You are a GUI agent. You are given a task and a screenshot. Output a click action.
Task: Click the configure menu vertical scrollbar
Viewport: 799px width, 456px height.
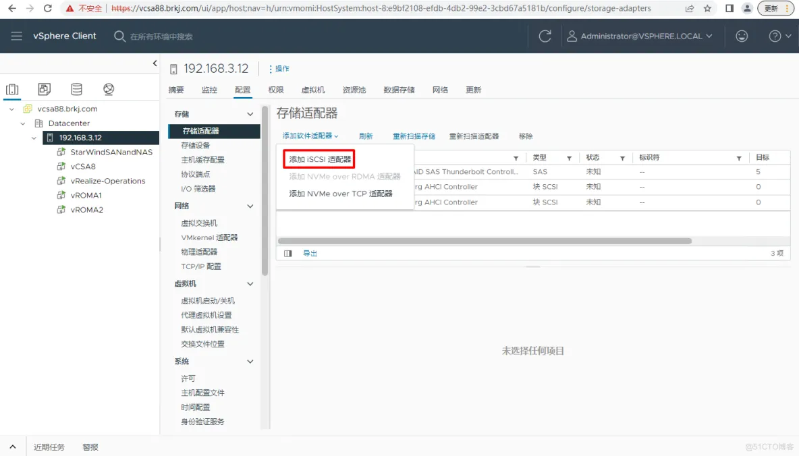click(x=265, y=191)
